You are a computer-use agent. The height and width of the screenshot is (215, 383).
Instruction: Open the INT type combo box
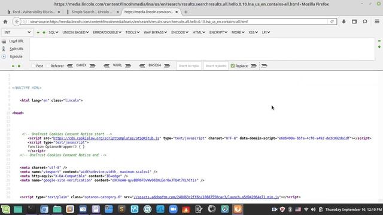(x=17, y=32)
